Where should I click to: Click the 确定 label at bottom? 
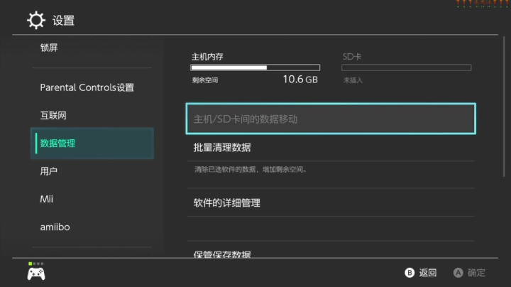(476, 273)
